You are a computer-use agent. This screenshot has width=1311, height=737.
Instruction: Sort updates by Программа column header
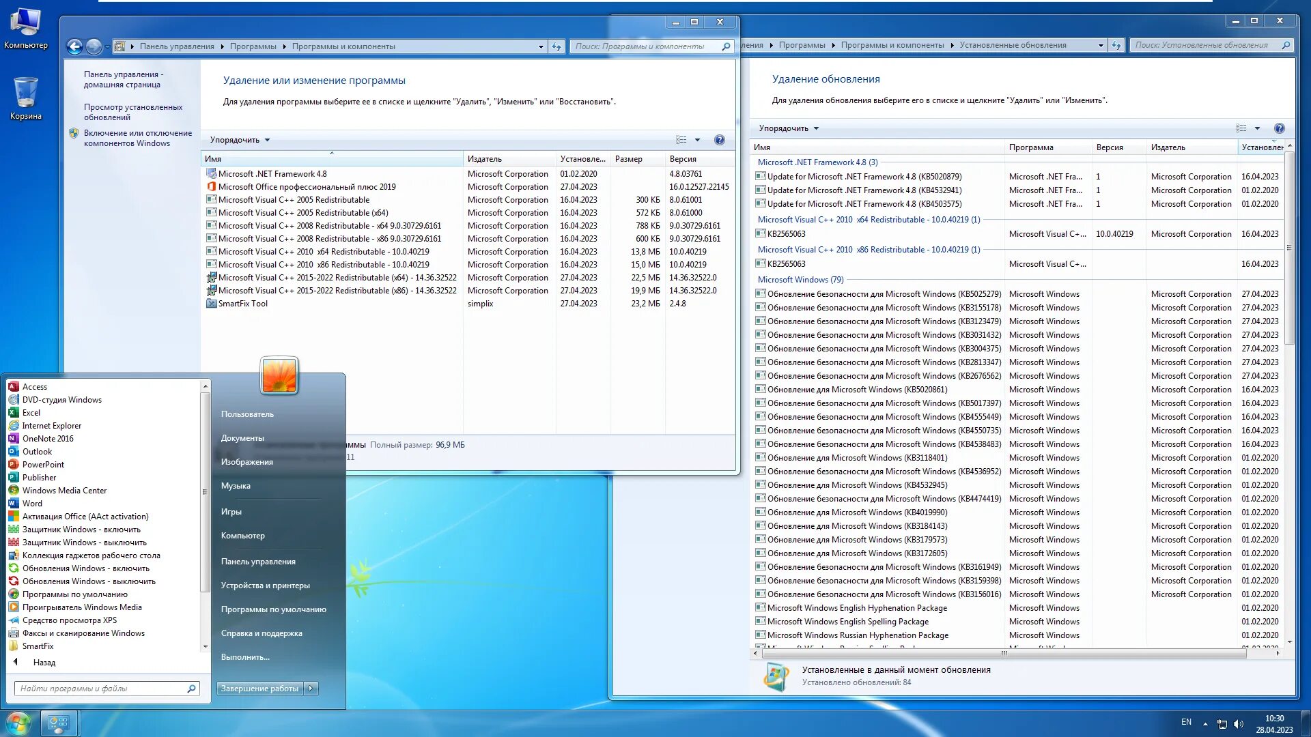pos(1048,147)
